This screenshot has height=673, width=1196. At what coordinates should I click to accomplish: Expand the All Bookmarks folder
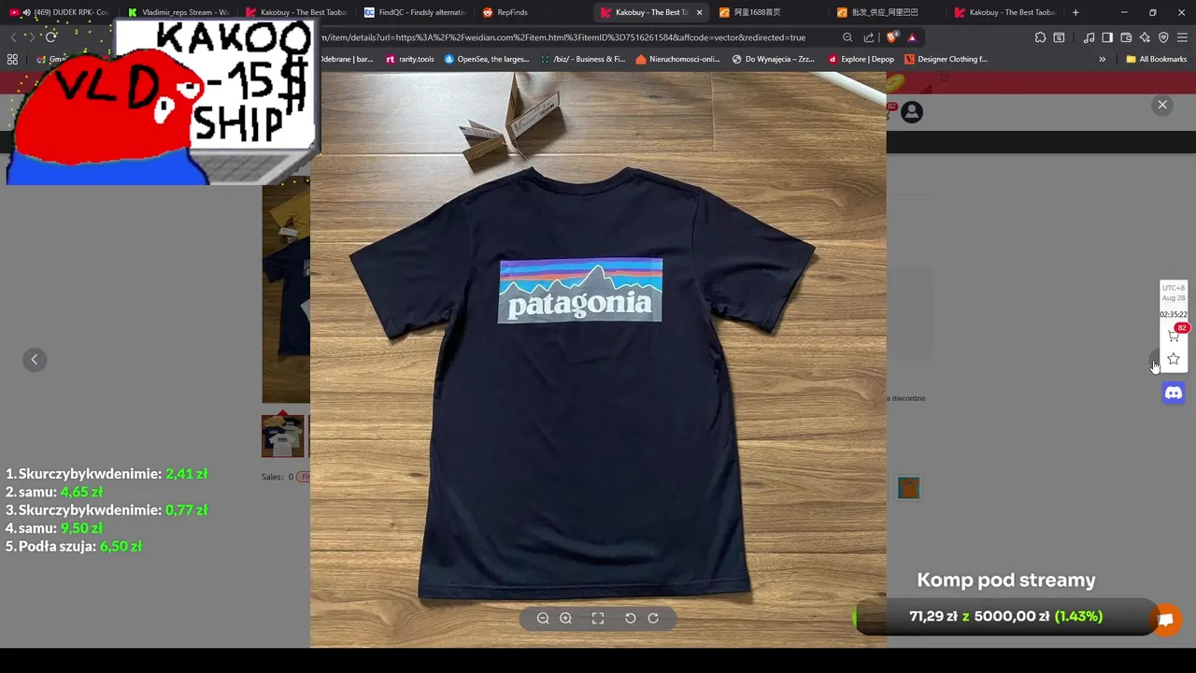1156,59
